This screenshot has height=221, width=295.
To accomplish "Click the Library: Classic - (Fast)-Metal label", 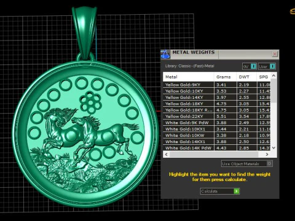I will [189, 66].
